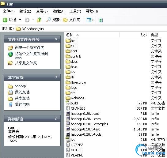Image resolution: width=167 pixels, height=158 pixels.
Task: Select the ivy XML file icon
Action: pos(68,140)
